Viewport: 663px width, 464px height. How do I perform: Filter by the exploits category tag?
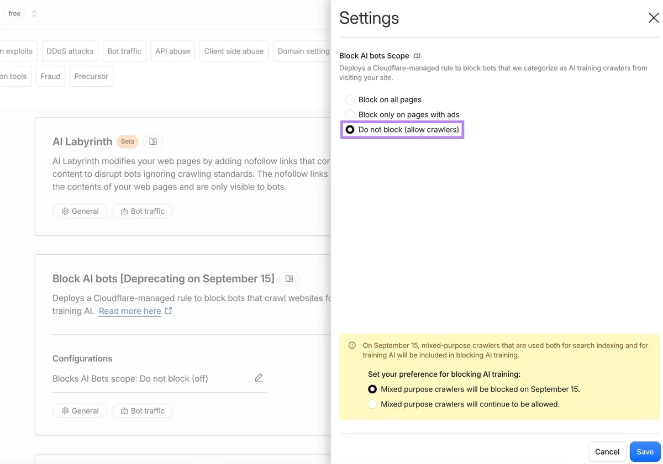[x=18, y=51]
